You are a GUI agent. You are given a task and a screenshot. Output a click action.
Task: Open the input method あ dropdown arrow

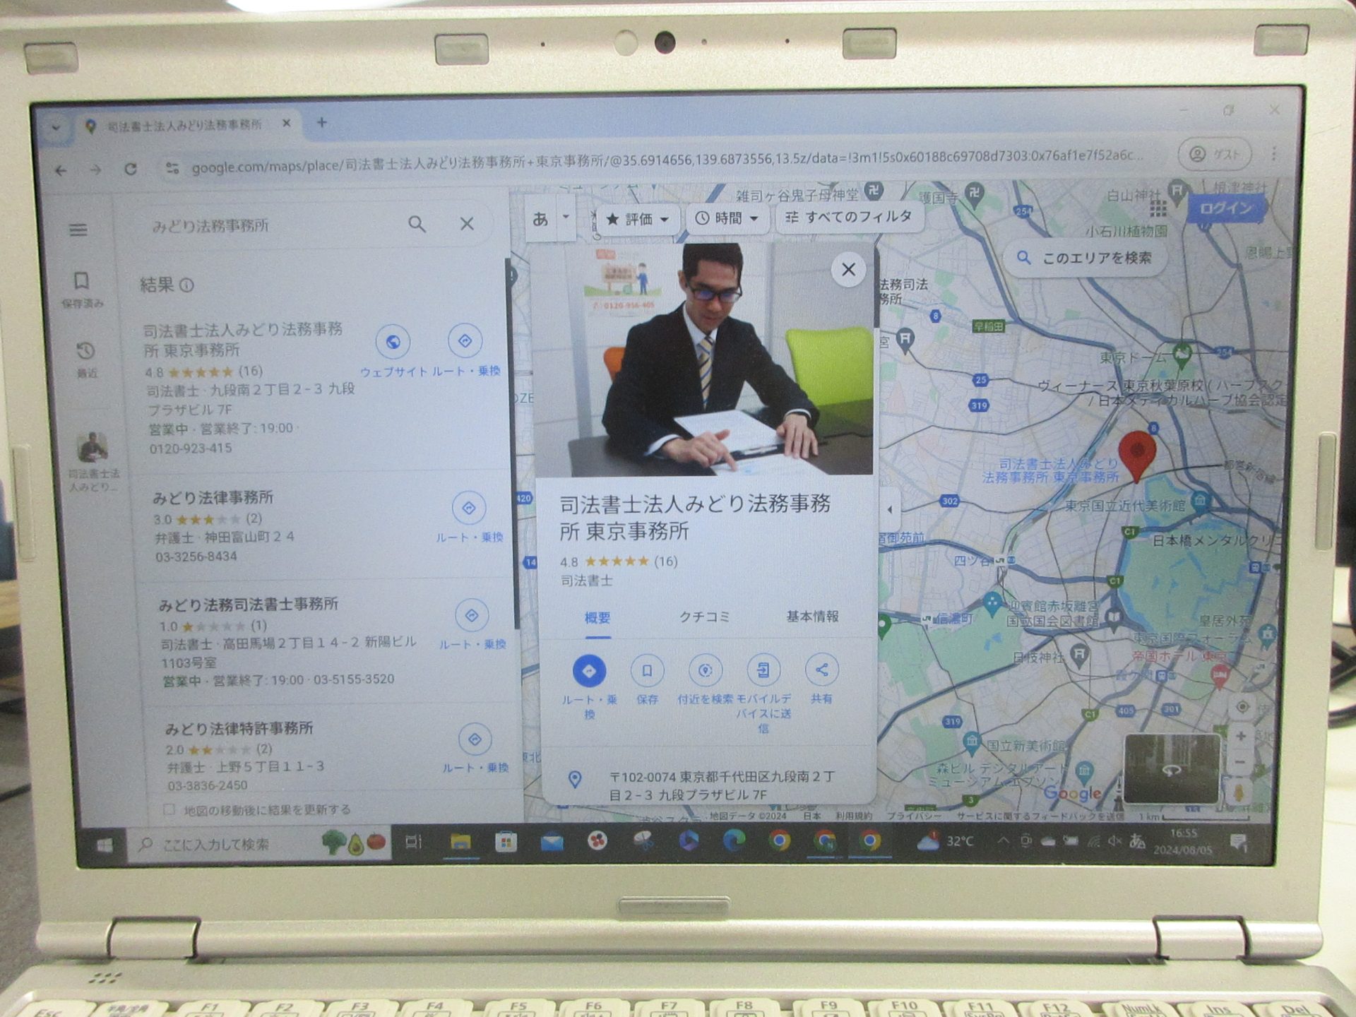(x=566, y=218)
